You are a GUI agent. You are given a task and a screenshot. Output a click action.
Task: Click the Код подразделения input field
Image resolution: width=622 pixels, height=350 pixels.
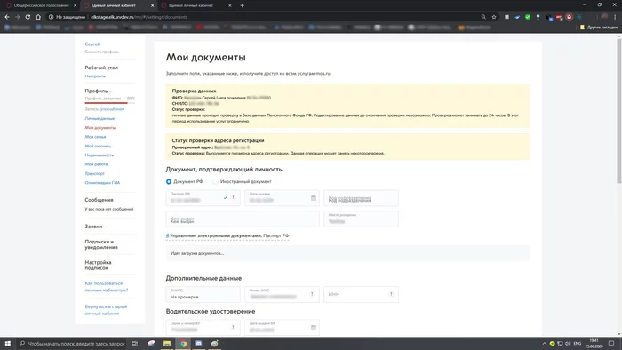tap(361, 198)
